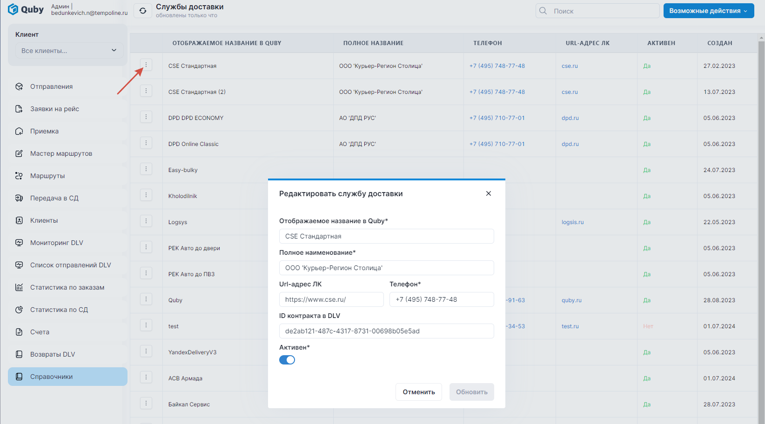Open row menu for CSE Стандартная

pos(146,65)
